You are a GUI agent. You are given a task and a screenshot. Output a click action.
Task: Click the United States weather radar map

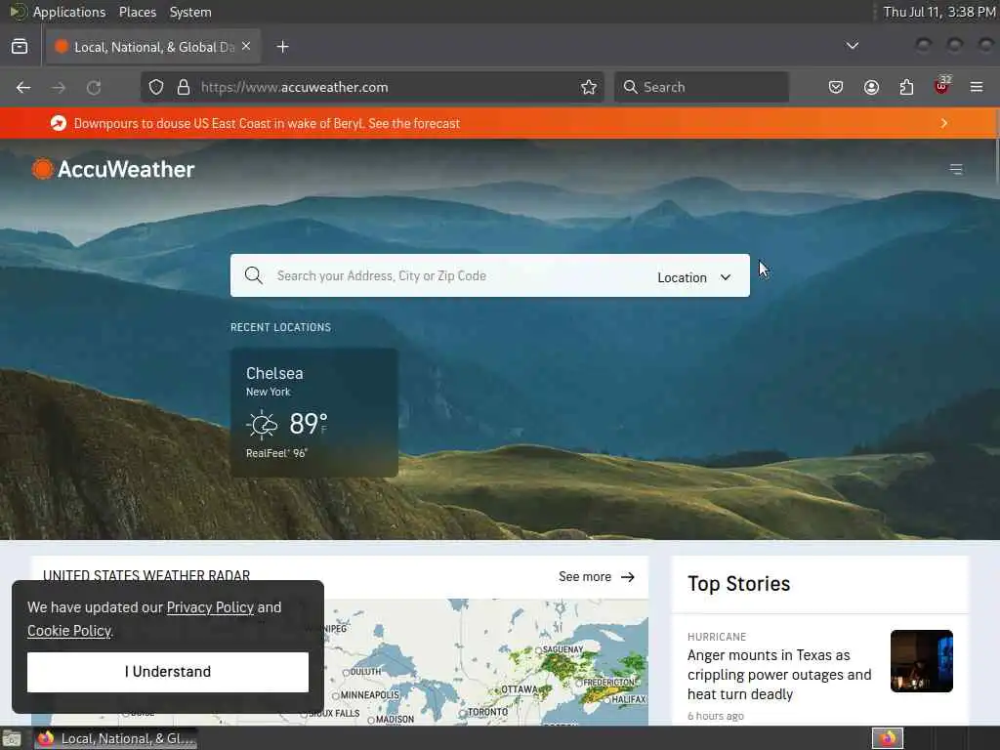[486, 662]
